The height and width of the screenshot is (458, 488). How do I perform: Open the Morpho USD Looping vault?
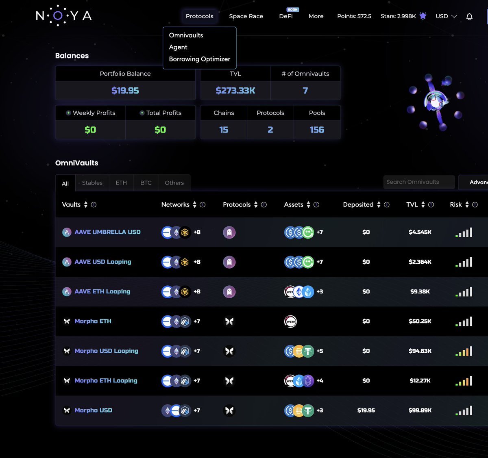pyautogui.click(x=106, y=351)
